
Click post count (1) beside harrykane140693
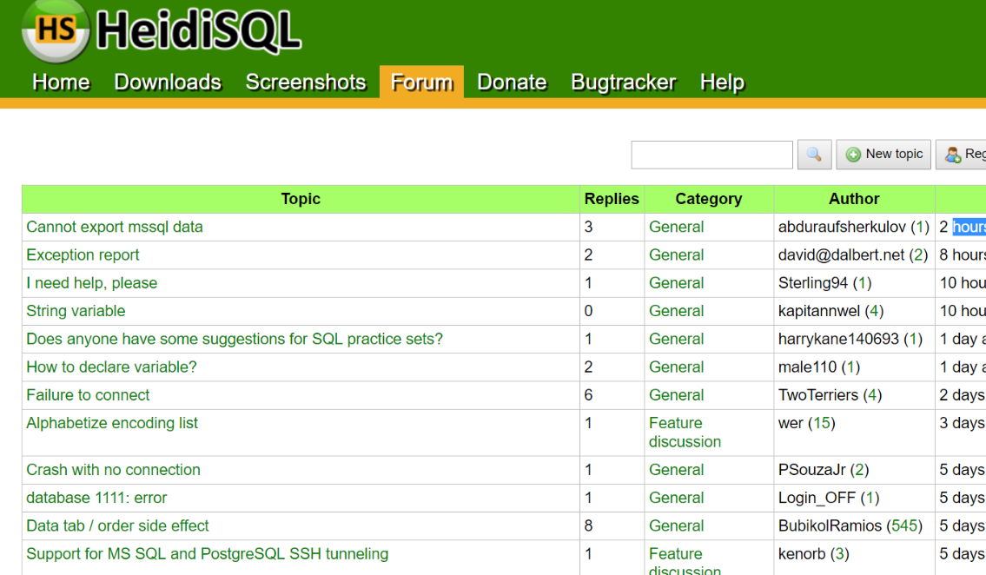[913, 339]
